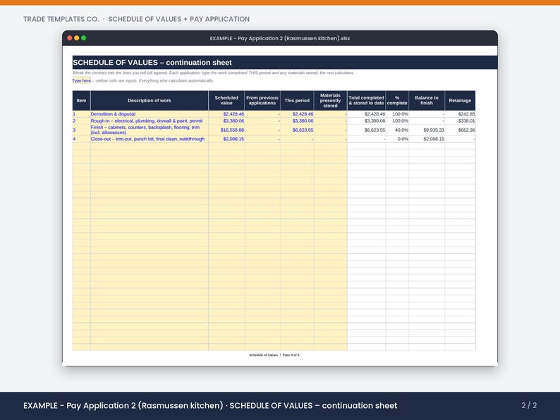This screenshot has width=560, height=420.
Task: Select the 'From previous applications' column header
Action: coord(262,100)
